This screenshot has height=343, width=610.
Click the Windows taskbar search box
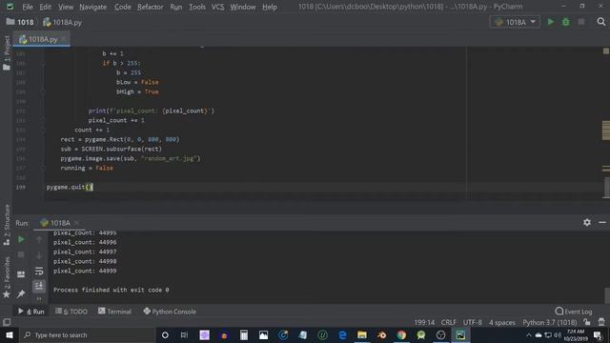click(88, 335)
